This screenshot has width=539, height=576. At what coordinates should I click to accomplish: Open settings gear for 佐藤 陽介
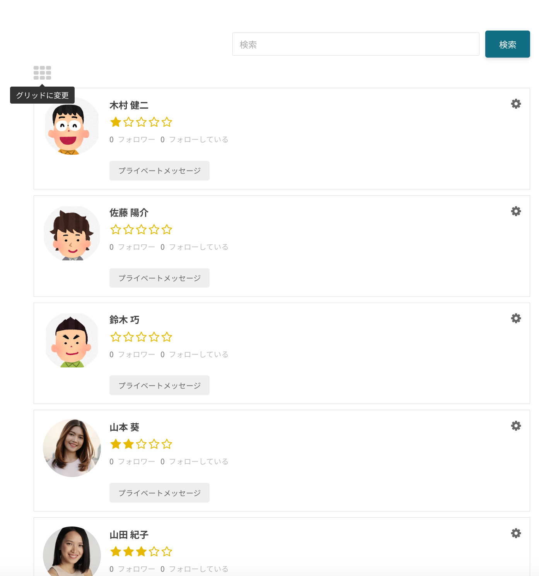[516, 211]
